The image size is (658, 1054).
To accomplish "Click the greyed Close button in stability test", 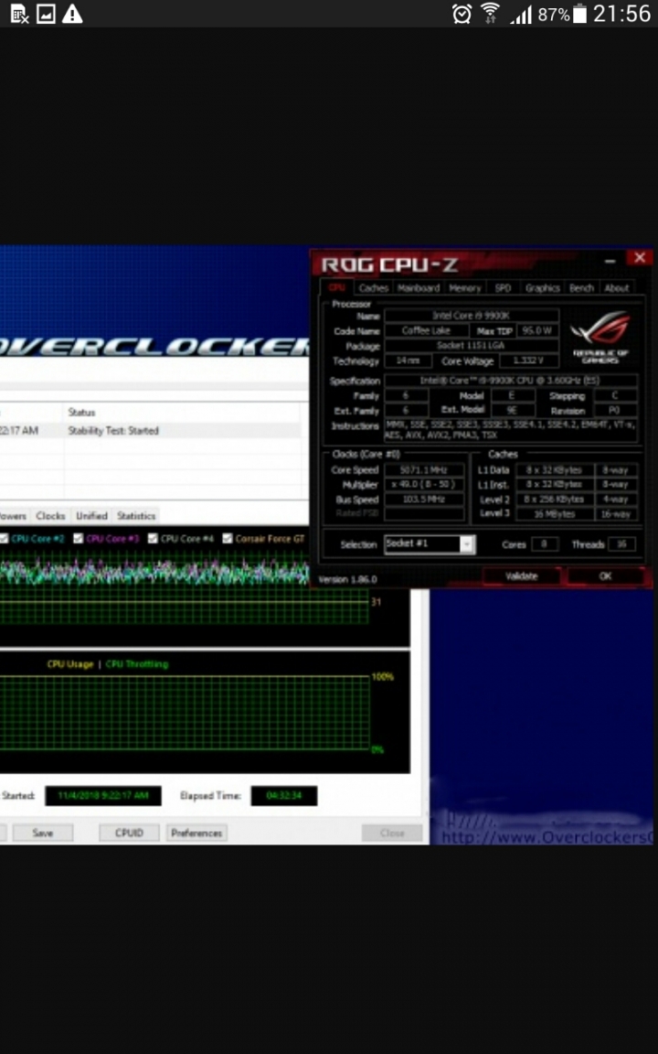I will 392,833.
